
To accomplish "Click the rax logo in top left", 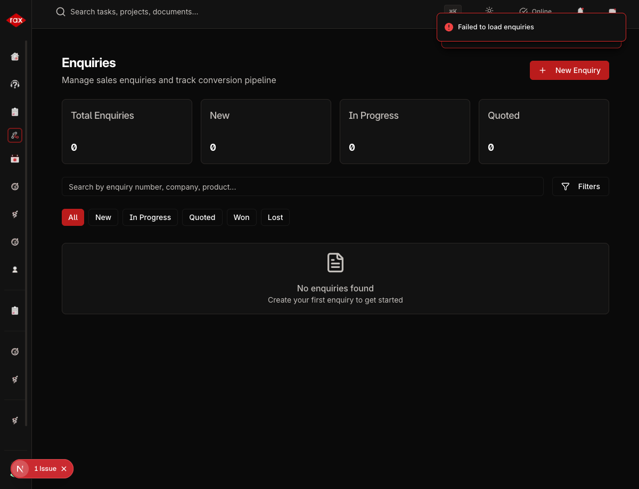I will tap(15, 20).
